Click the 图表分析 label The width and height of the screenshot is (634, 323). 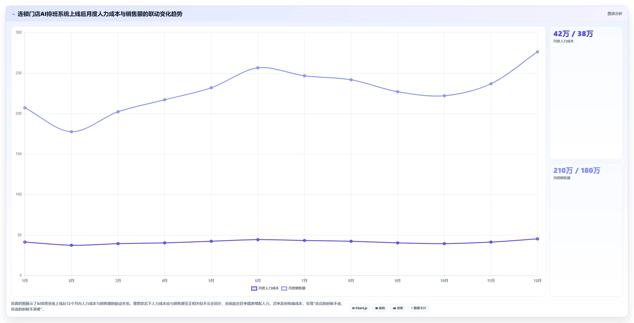(x=615, y=14)
